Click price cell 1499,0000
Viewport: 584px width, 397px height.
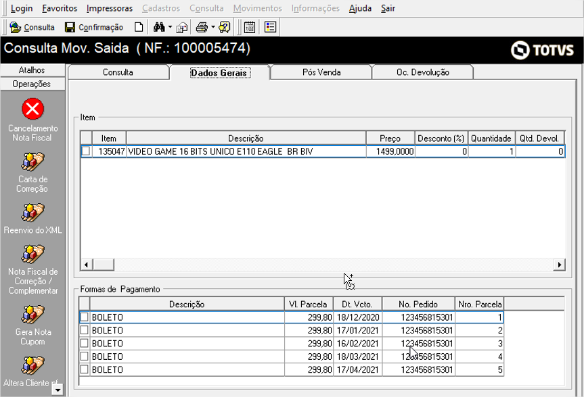pyautogui.click(x=390, y=151)
